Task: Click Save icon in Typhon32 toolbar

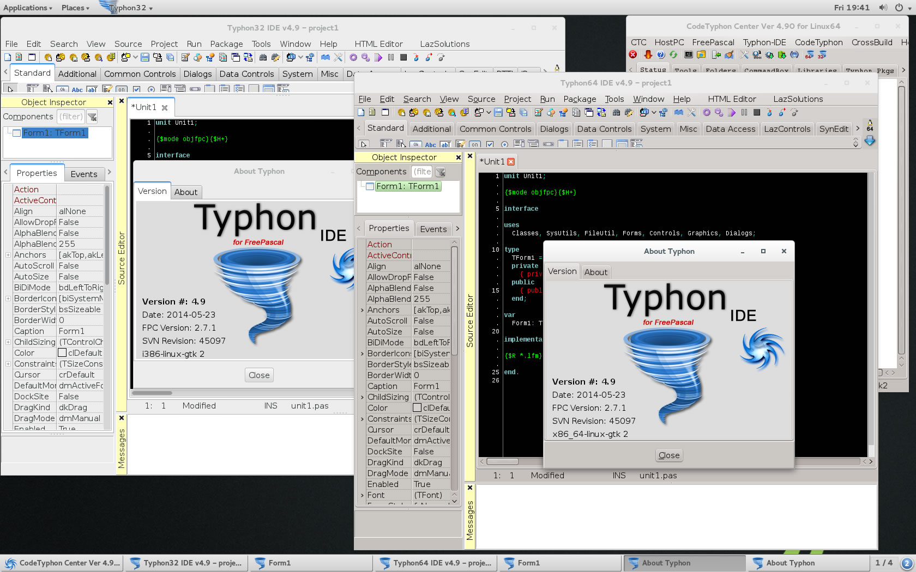Action: click(144, 57)
